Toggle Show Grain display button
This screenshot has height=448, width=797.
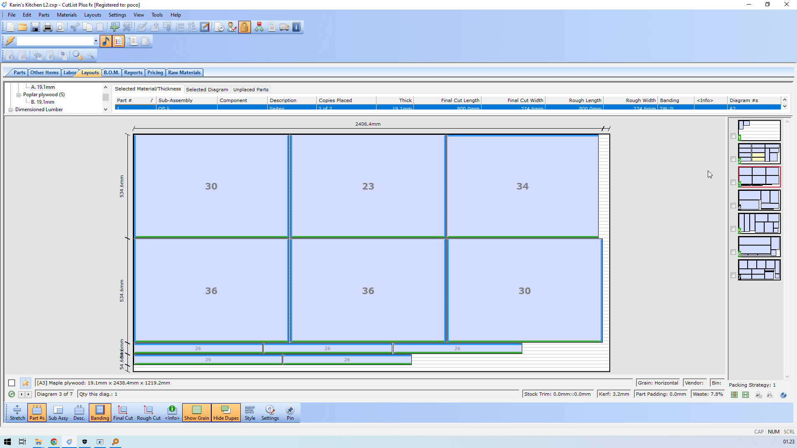(x=196, y=413)
